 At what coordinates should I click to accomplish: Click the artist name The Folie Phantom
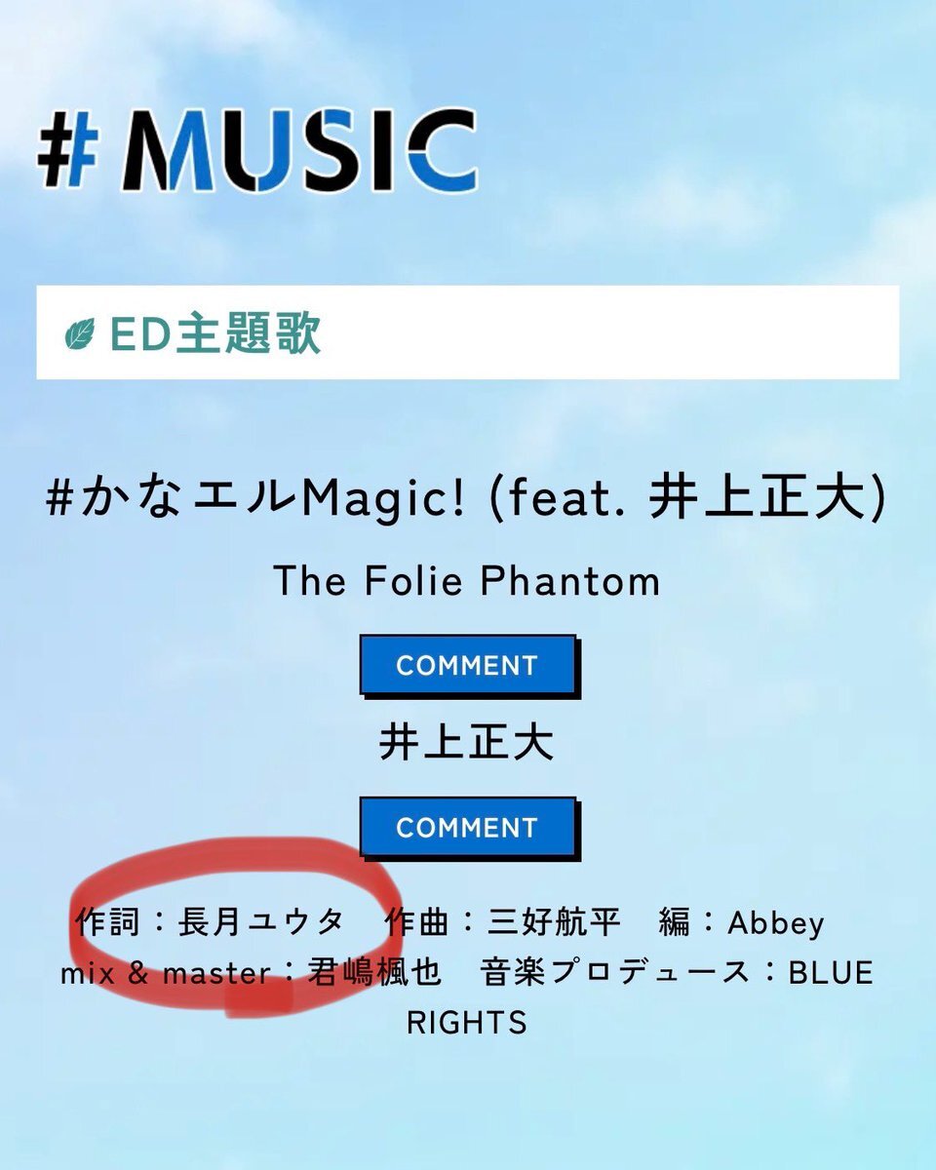tap(467, 582)
